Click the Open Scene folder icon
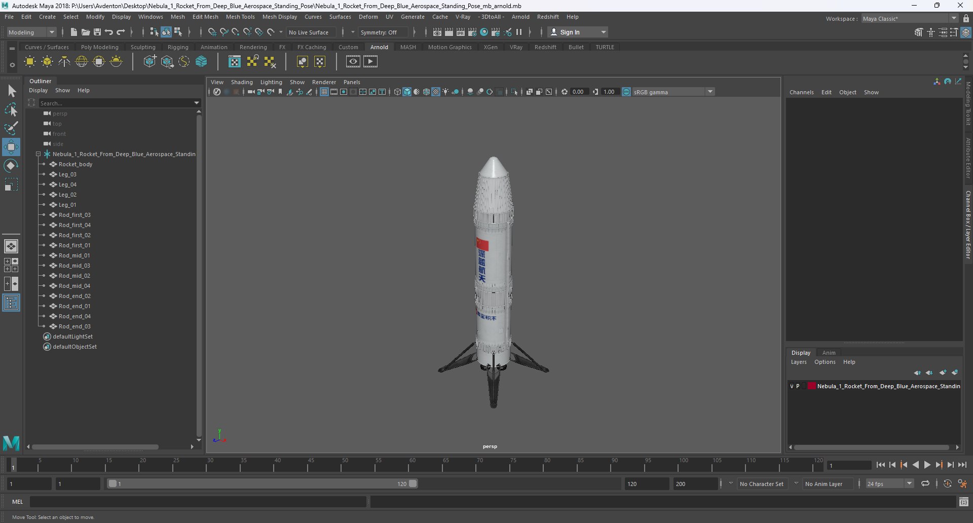The width and height of the screenshot is (973, 523). tap(86, 32)
